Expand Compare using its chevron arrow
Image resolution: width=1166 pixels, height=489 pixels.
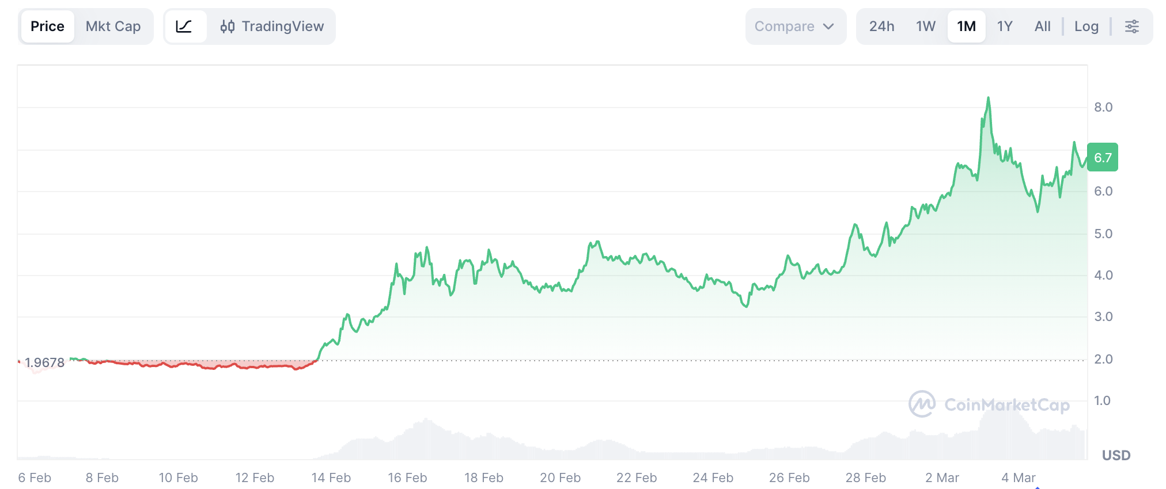click(828, 26)
